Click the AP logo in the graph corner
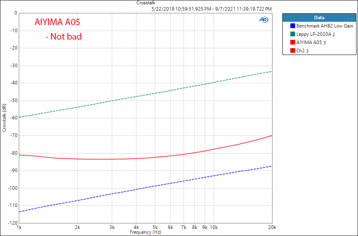 tap(264, 20)
